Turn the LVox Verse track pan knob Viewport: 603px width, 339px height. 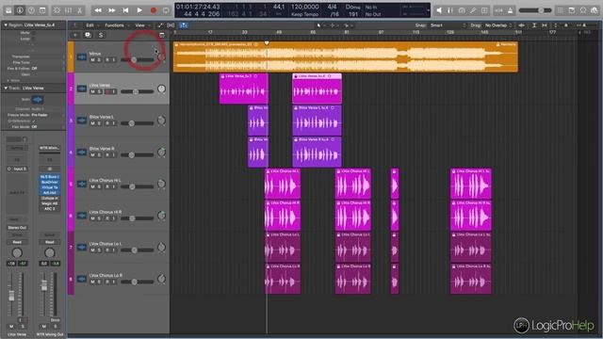tap(161, 89)
